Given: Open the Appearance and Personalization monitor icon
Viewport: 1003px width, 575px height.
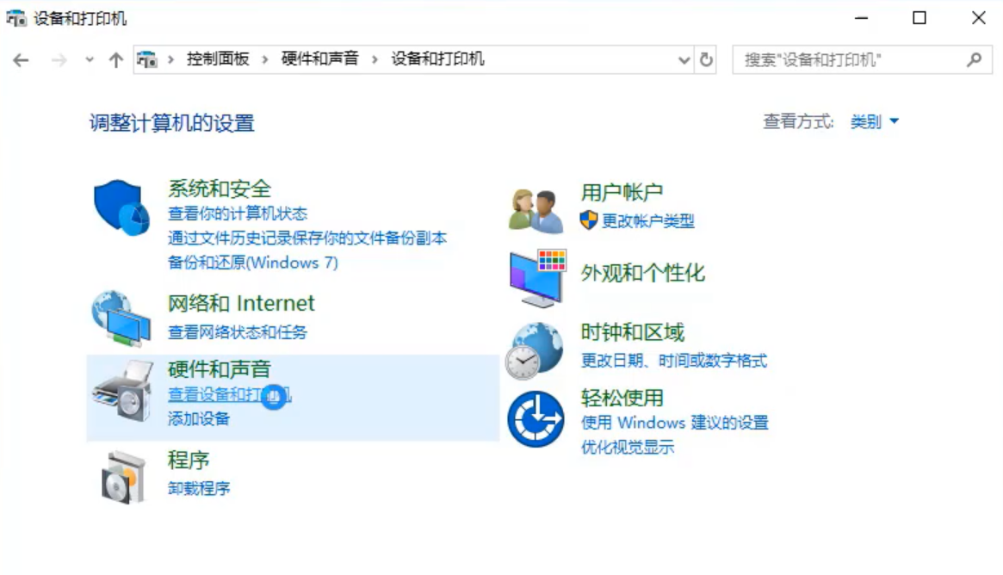Looking at the screenshot, I should (x=537, y=277).
